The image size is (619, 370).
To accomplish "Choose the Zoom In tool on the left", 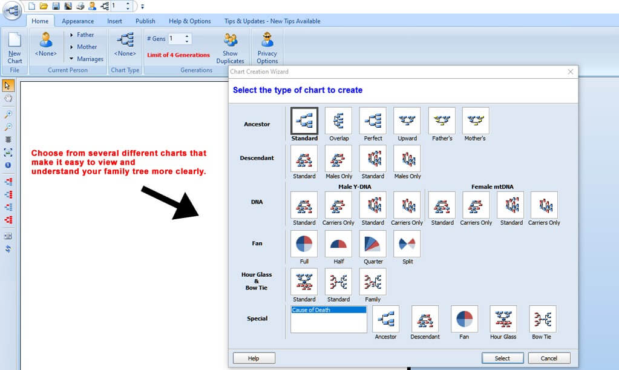I will pos(8,114).
